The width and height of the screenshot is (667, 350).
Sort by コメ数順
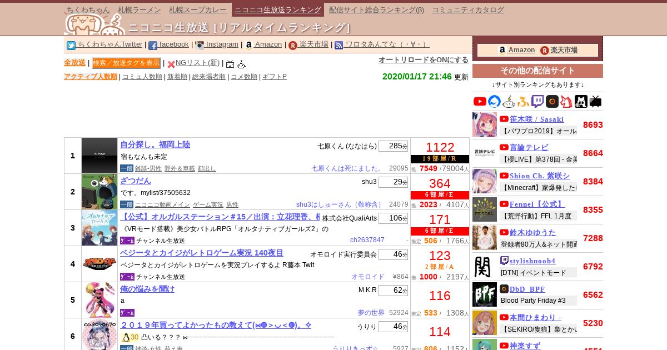tap(244, 77)
